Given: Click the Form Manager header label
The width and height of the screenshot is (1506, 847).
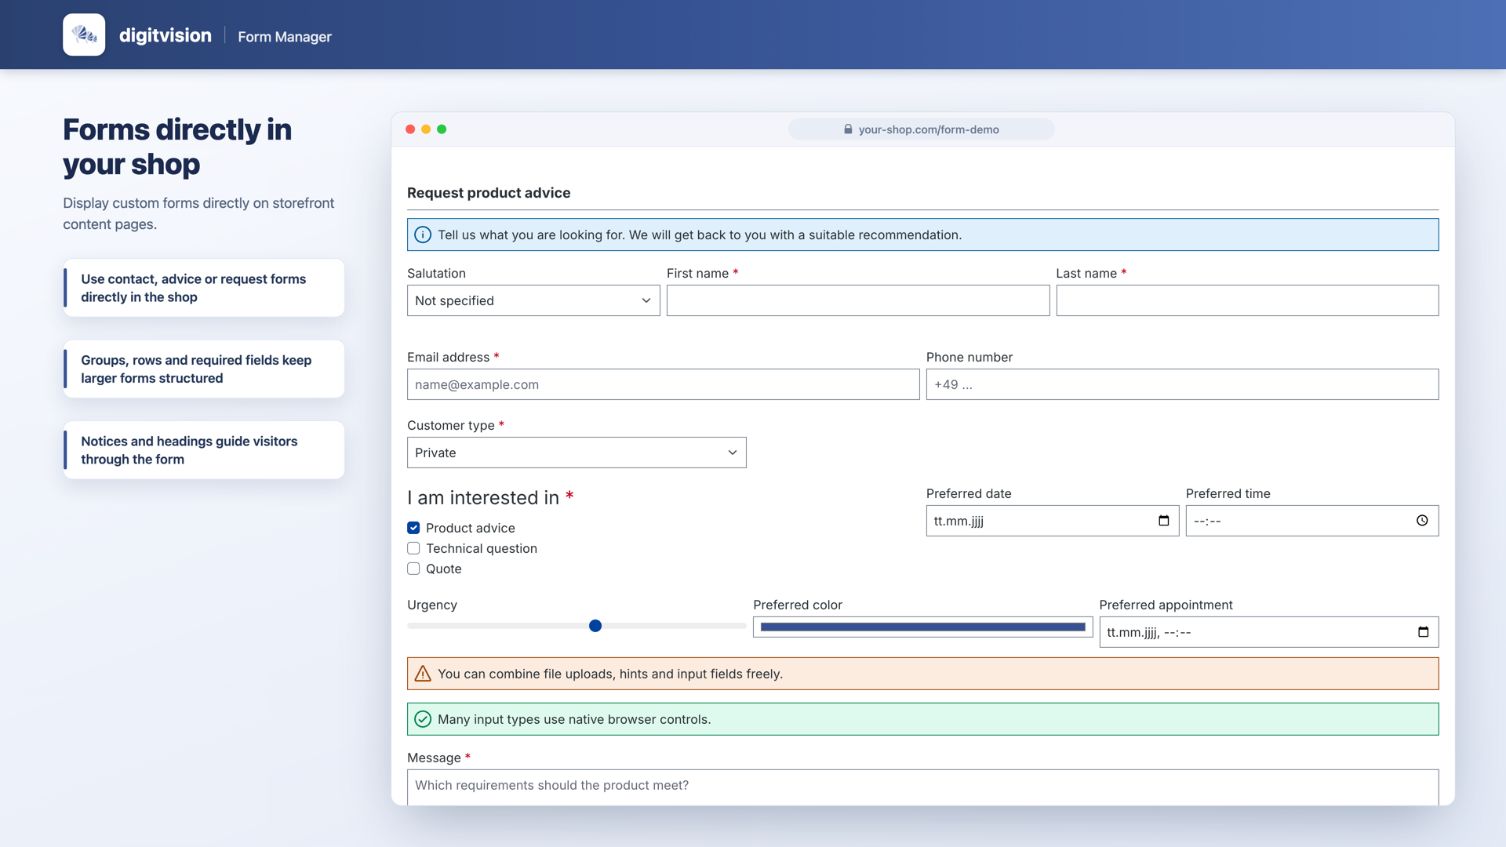Looking at the screenshot, I should click(x=285, y=36).
